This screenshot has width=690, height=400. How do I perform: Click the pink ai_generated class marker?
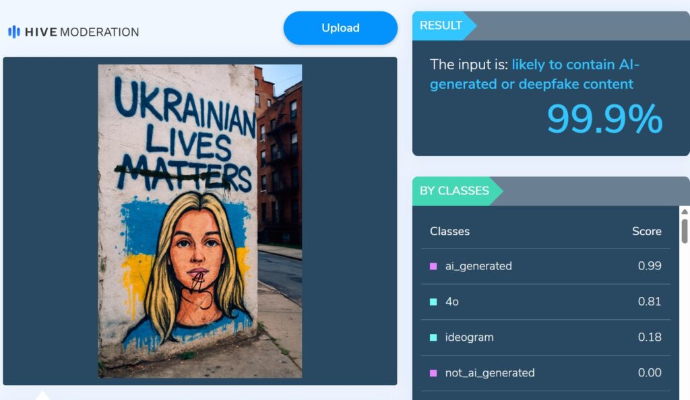pyautogui.click(x=433, y=266)
